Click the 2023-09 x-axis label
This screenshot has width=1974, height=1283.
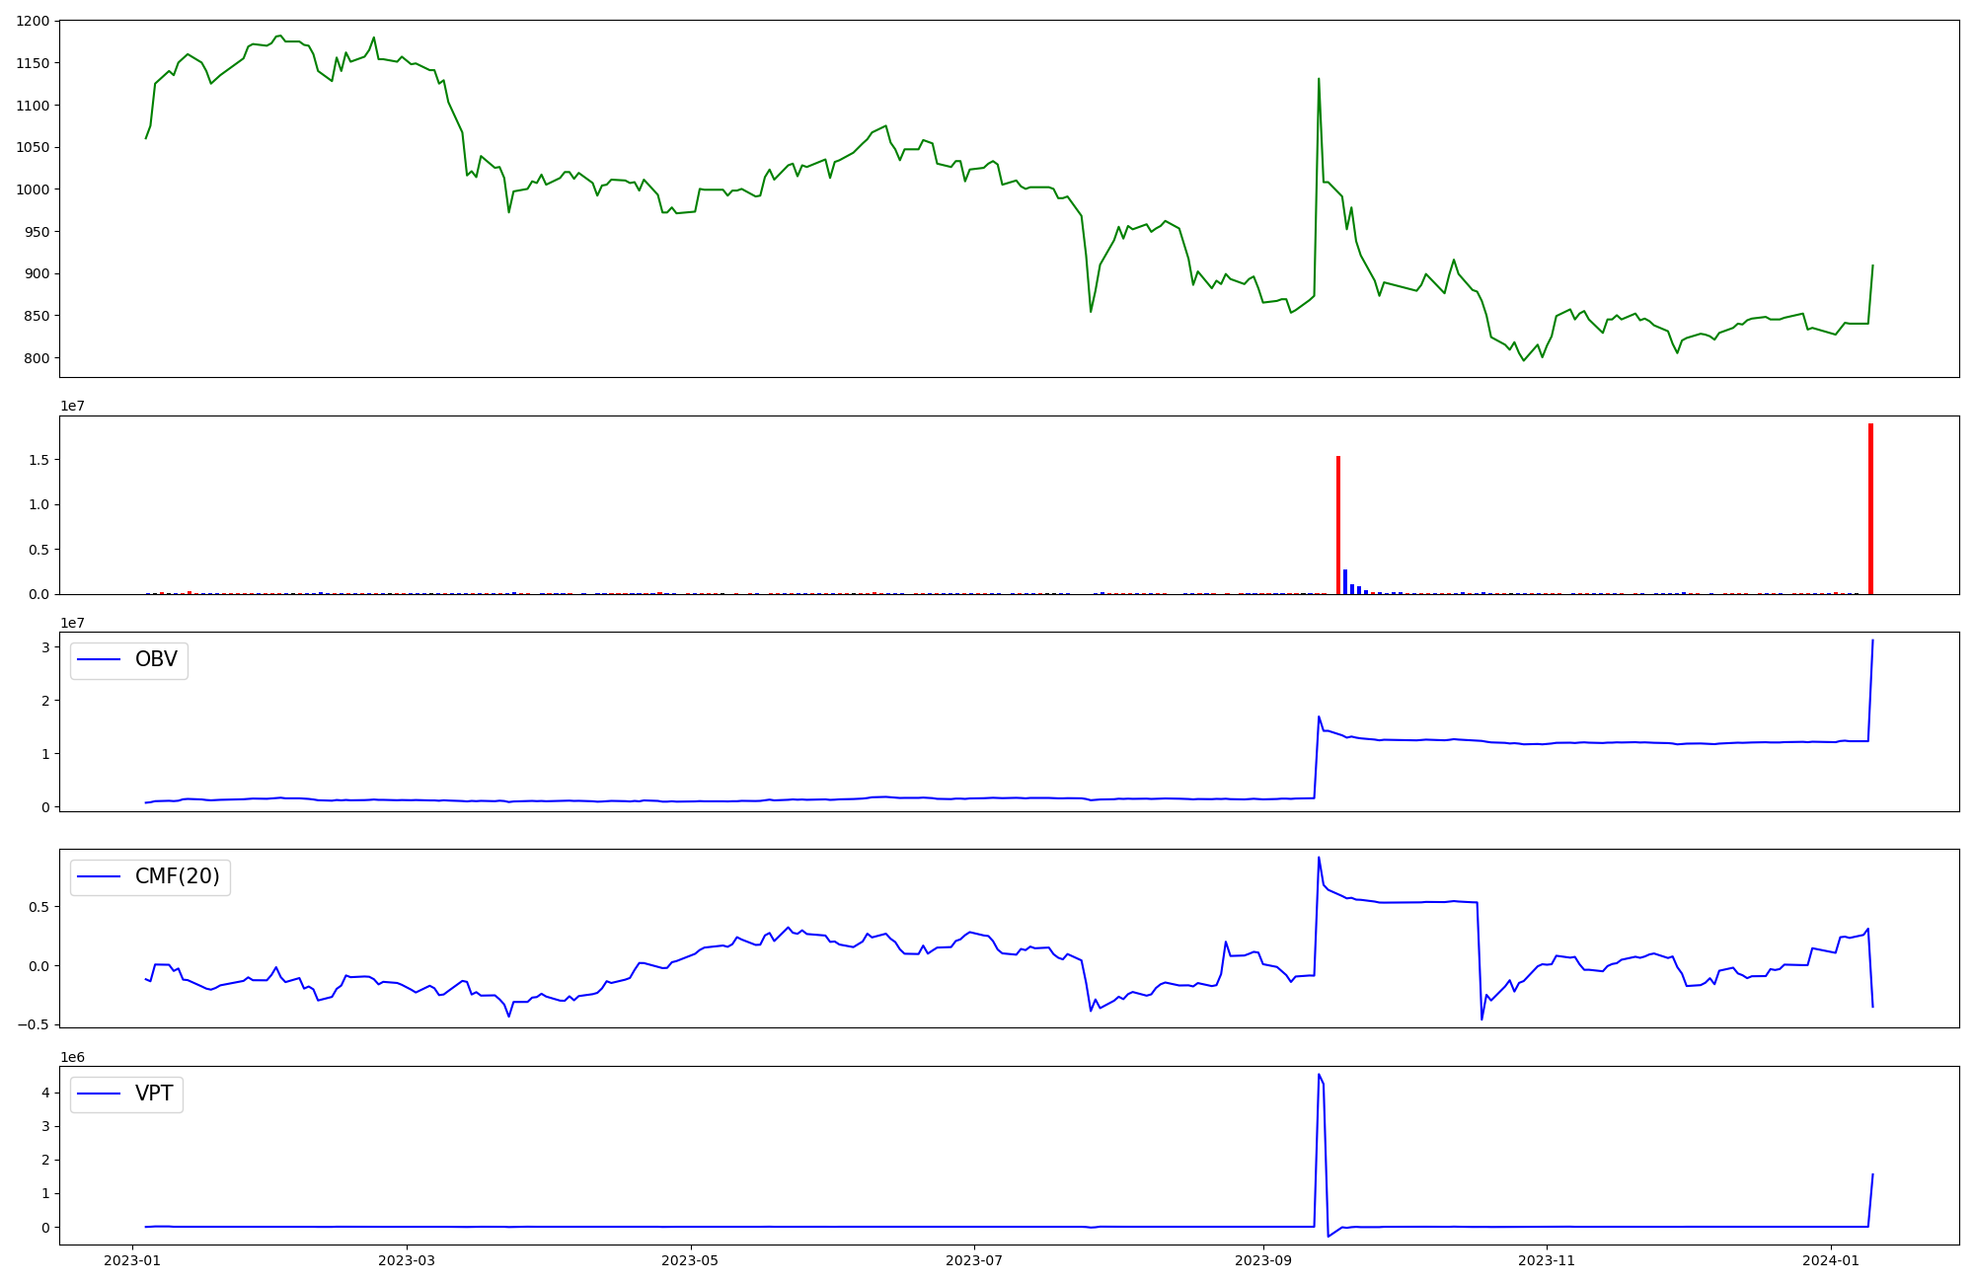coord(1262,1260)
